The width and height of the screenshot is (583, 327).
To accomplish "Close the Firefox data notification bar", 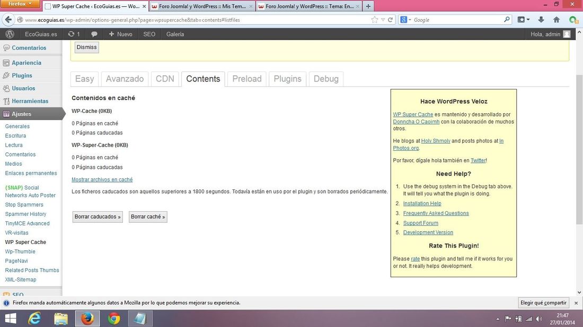I will (x=576, y=303).
